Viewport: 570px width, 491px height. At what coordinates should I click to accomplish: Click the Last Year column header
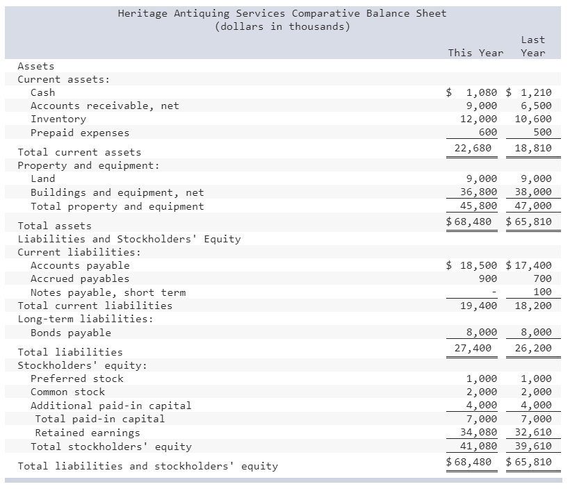(x=532, y=47)
